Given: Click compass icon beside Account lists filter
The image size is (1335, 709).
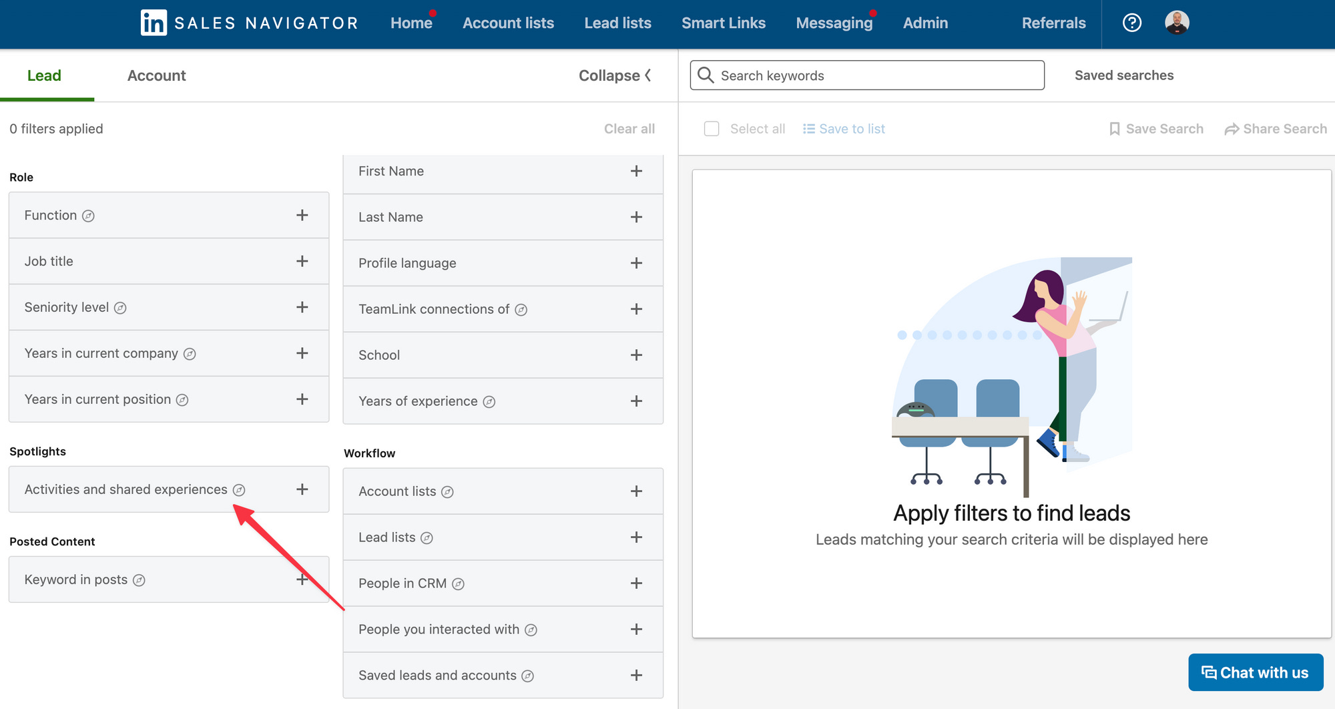Looking at the screenshot, I should pos(447,492).
